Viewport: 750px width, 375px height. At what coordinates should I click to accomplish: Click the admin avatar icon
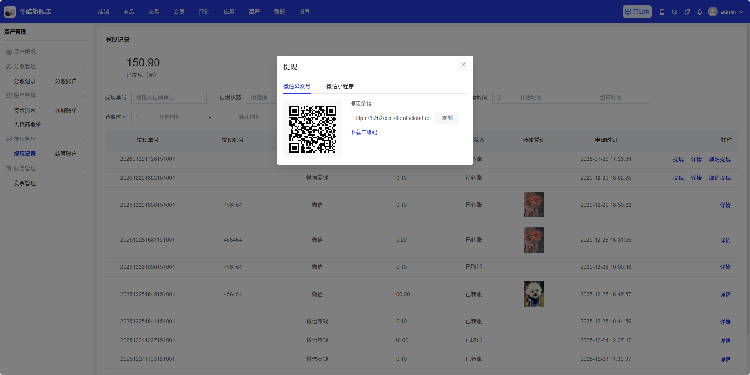coord(713,12)
